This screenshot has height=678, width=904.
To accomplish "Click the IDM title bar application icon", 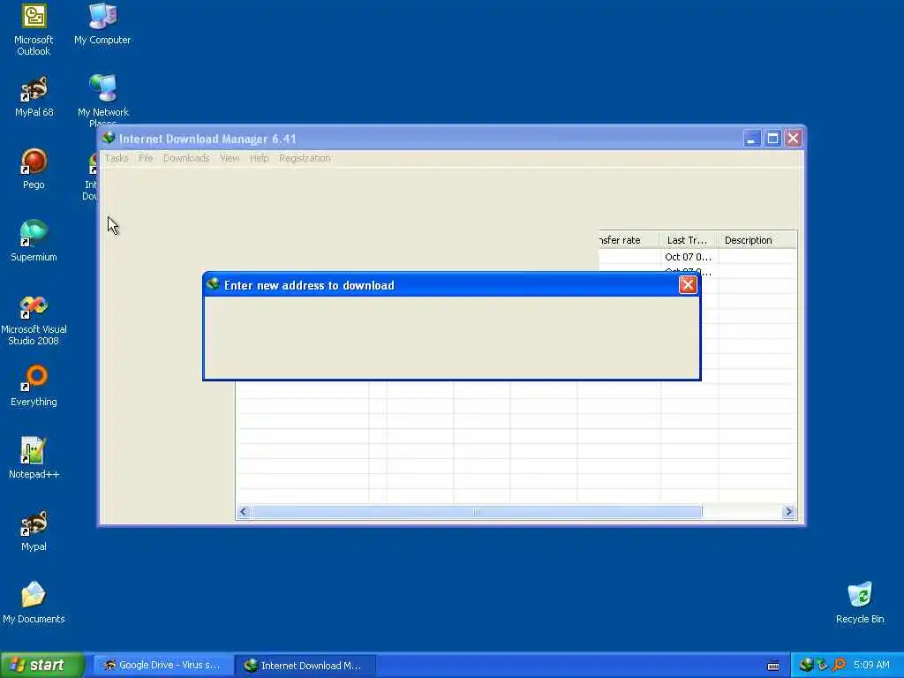I will click(x=109, y=139).
